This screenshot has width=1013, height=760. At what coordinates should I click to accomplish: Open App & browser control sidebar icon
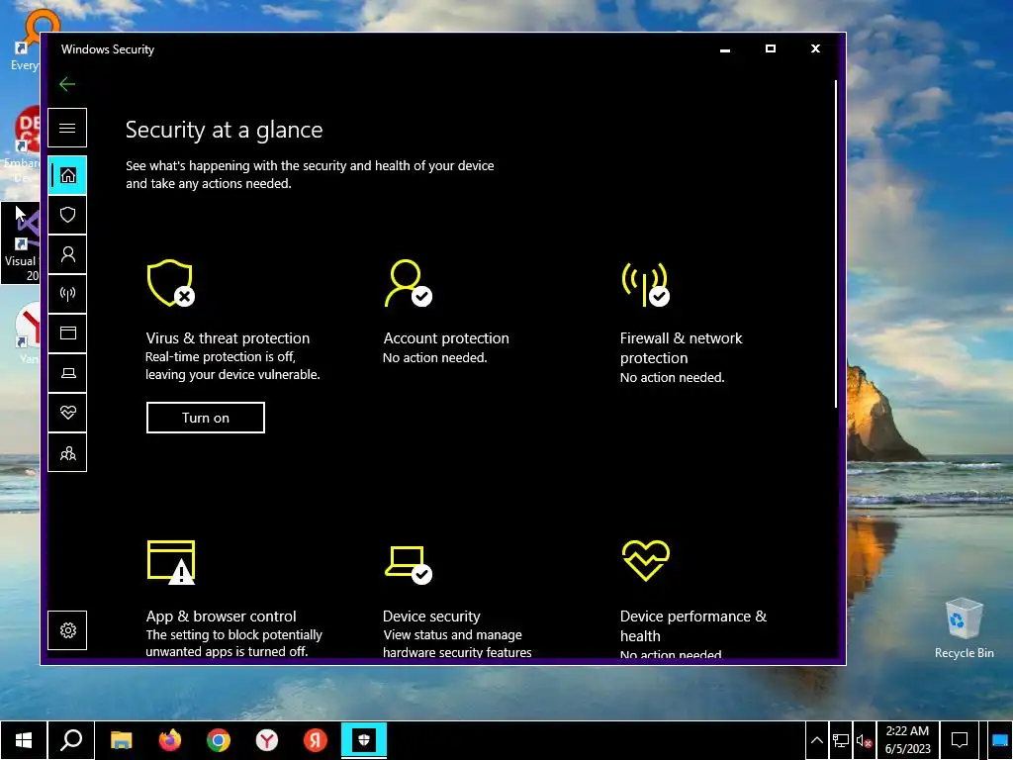tap(67, 333)
